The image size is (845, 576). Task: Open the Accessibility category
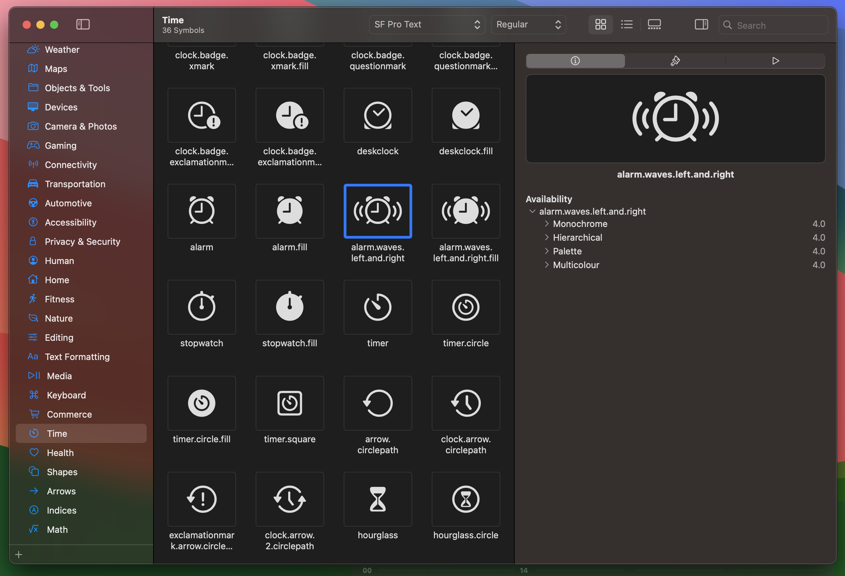[81, 222]
